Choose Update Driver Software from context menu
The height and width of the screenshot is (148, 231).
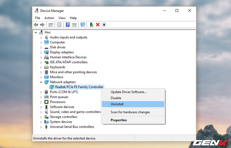pos(133,92)
